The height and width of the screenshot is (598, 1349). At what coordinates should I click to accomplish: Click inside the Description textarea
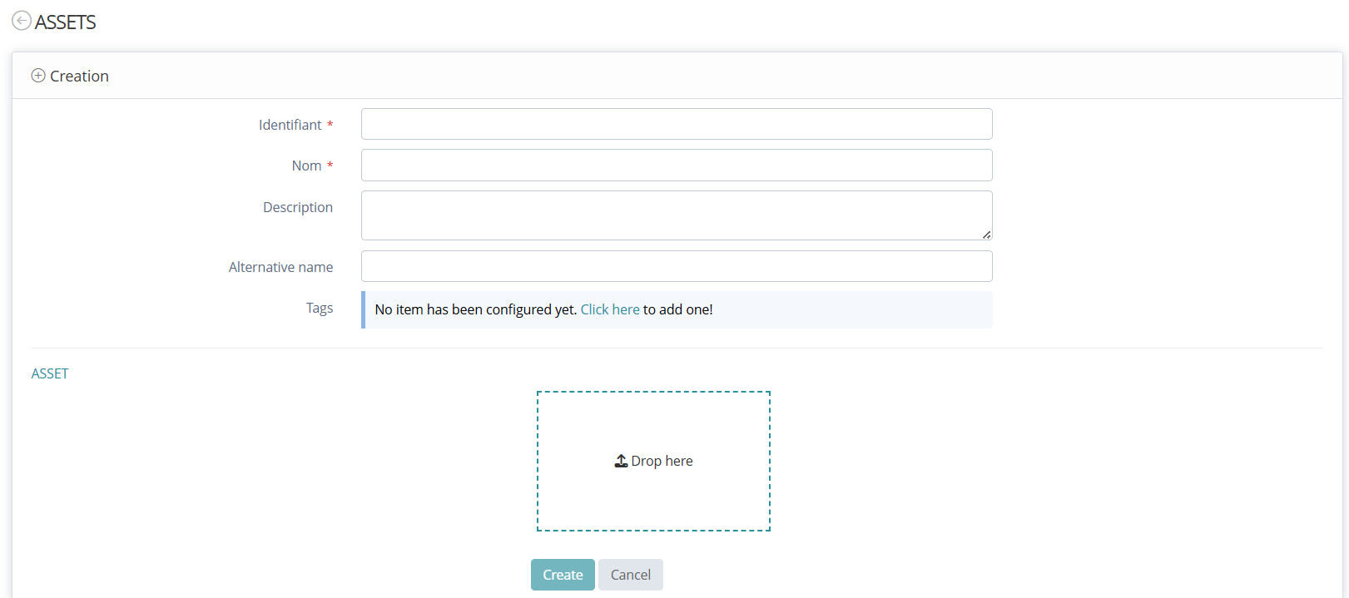tap(676, 215)
